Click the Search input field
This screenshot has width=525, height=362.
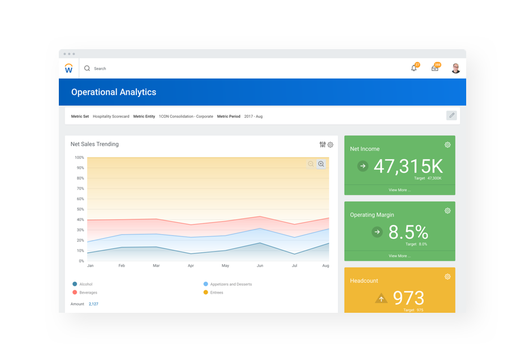click(170, 68)
